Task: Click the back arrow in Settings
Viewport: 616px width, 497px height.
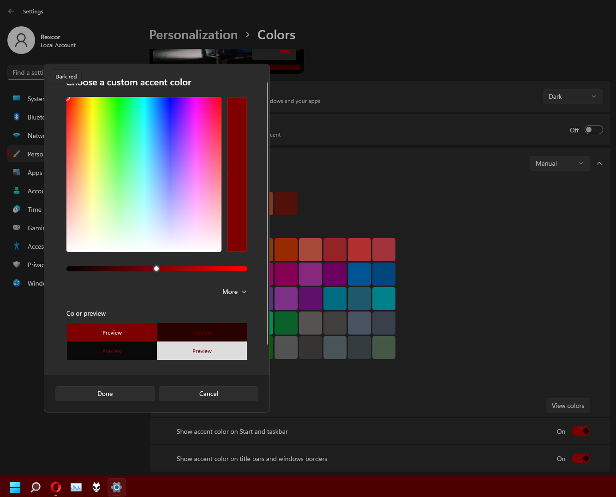Action: pyautogui.click(x=11, y=11)
